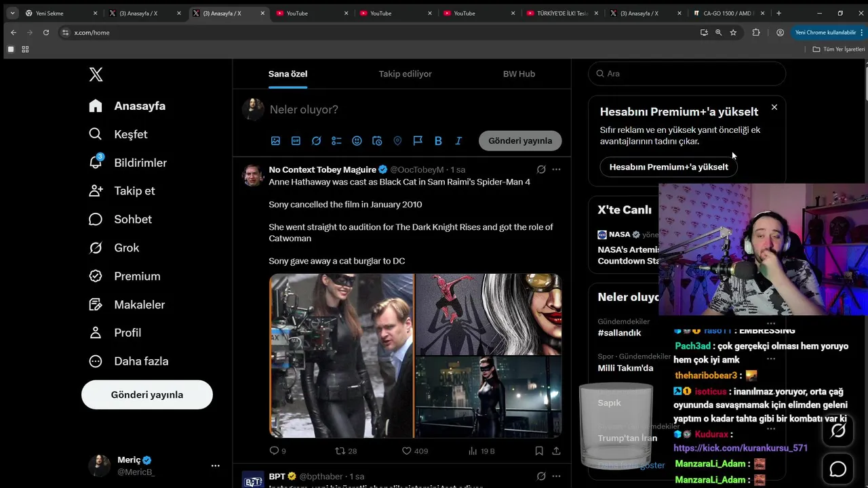Image resolution: width=868 pixels, height=488 pixels.
Task: Click the flag icon in composer toolbar
Action: [x=418, y=141]
